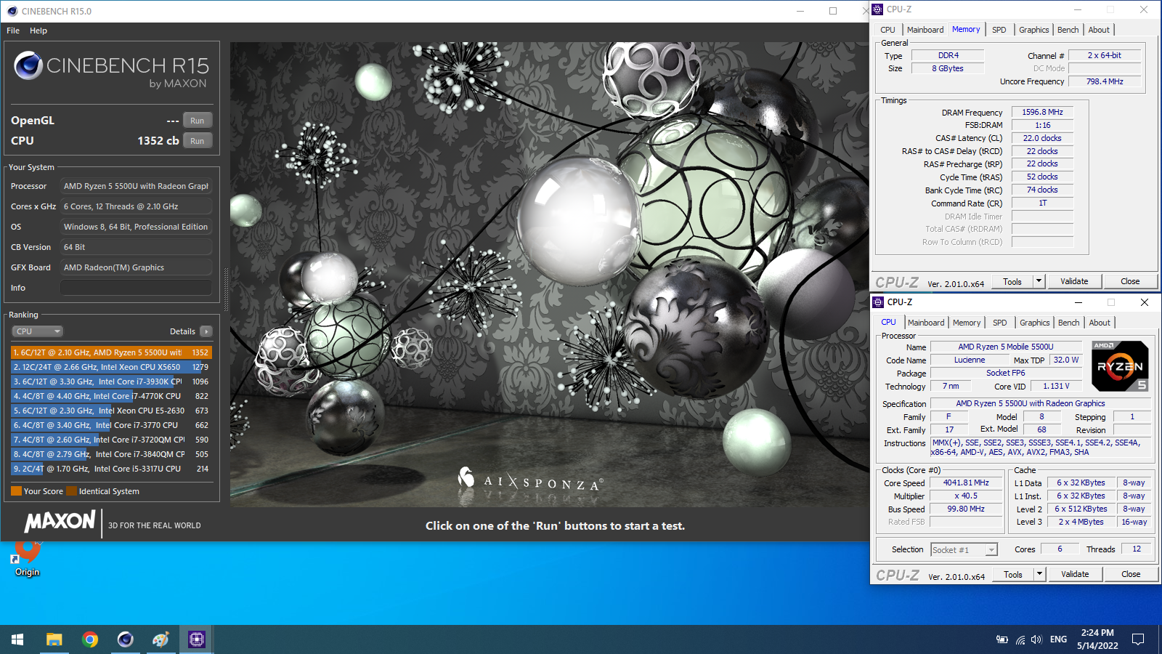Screen dimensions: 1162x654
Task: Open File Explorer from the taskbar
Action: [x=54, y=639]
